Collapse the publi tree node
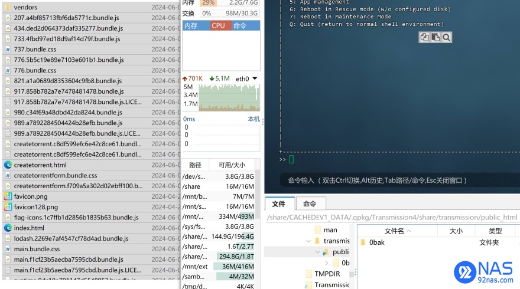Image resolution: width=520 pixels, height=289 pixels. pyautogui.click(x=317, y=252)
